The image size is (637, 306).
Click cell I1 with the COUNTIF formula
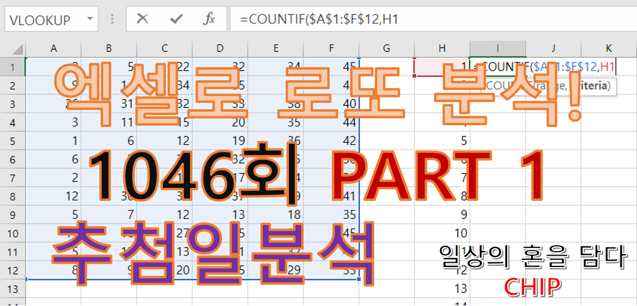point(498,67)
